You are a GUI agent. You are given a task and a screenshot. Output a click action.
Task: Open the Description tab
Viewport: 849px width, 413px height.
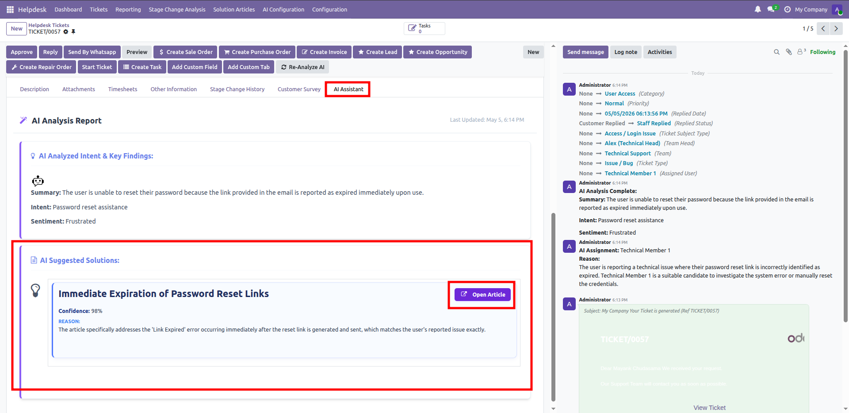[x=34, y=89]
